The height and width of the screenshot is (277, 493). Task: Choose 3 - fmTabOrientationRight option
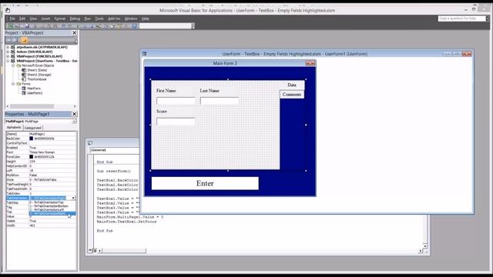[52, 214]
